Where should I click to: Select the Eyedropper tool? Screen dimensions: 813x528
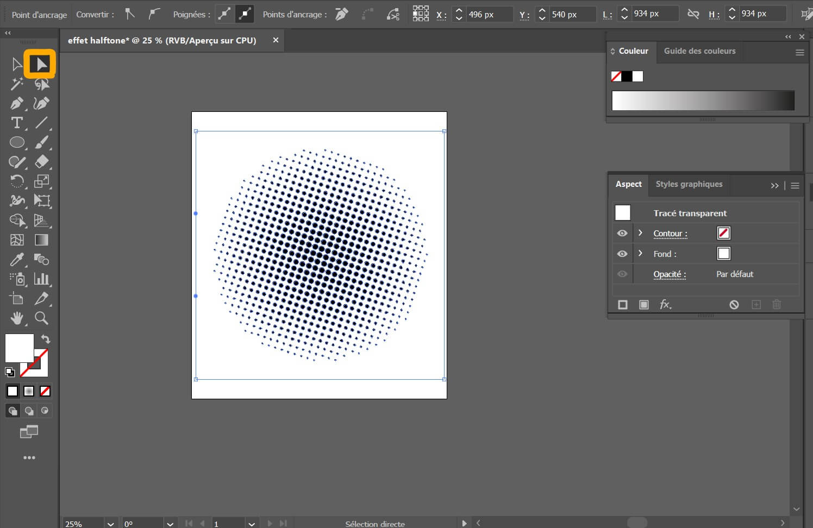17,260
